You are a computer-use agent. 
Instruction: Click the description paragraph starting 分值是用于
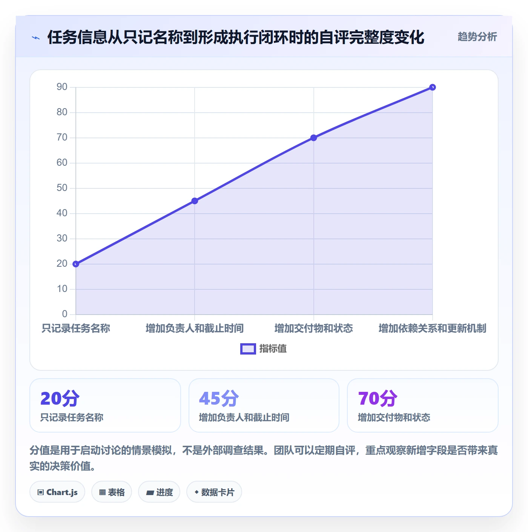coord(264,458)
